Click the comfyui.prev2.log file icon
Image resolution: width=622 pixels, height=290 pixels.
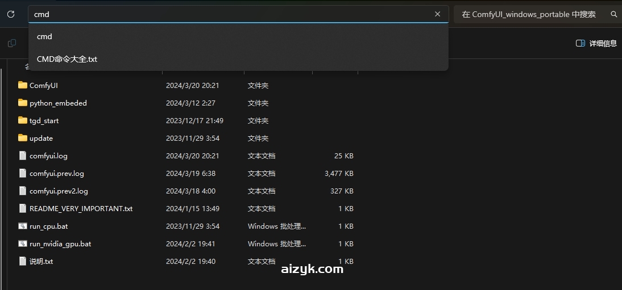tap(23, 191)
